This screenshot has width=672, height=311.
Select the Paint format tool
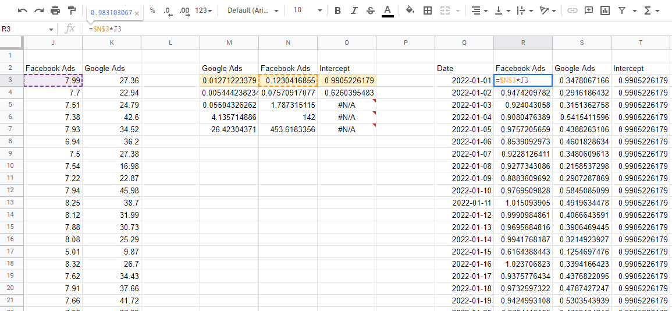[x=72, y=10]
